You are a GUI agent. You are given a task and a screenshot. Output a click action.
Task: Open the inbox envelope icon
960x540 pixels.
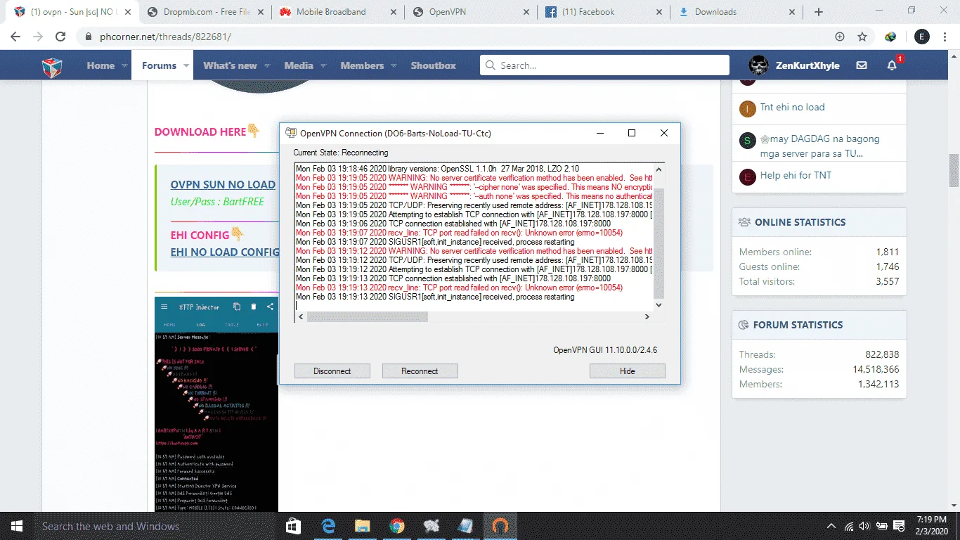pos(862,65)
